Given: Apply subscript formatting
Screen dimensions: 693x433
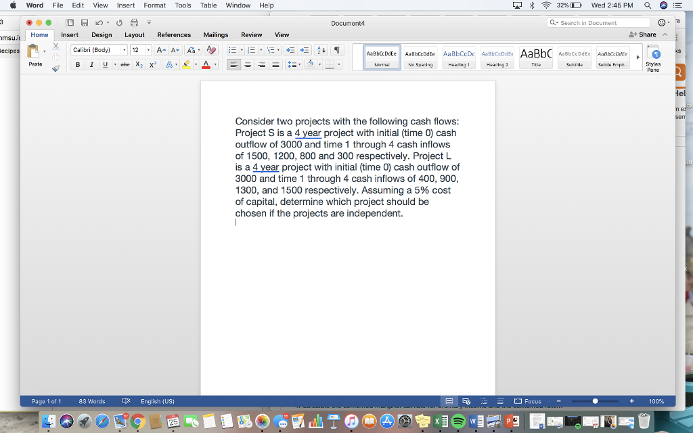Looking at the screenshot, I should (139, 64).
